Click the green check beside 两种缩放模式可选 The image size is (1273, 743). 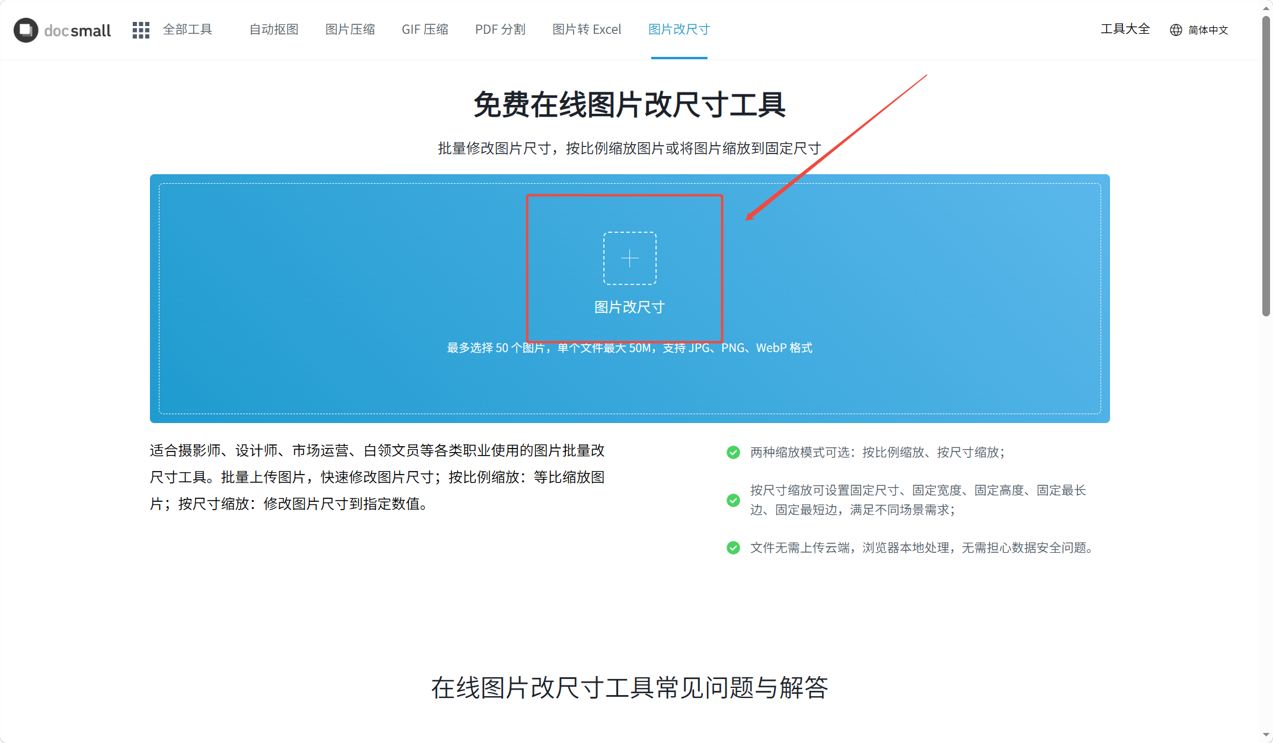733,453
